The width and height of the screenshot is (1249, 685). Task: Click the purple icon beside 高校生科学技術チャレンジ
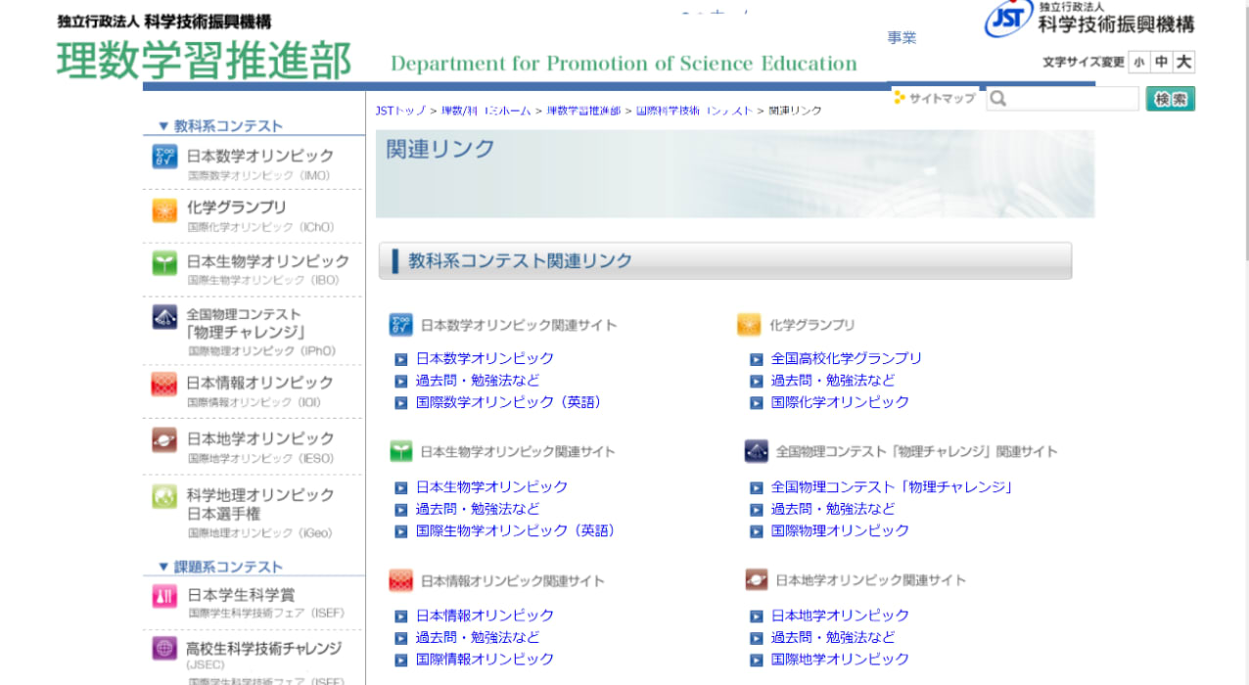164,649
